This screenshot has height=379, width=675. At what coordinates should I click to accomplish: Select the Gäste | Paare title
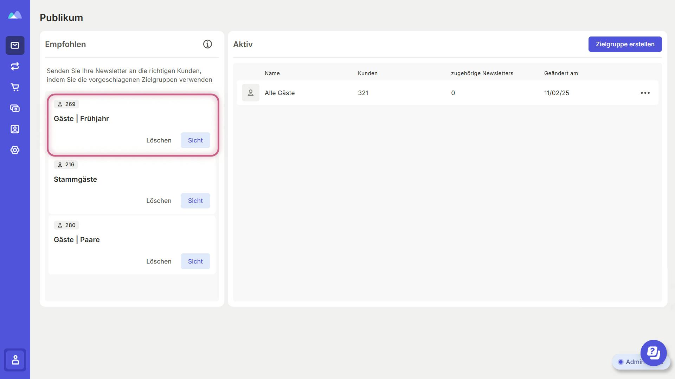pos(77,240)
